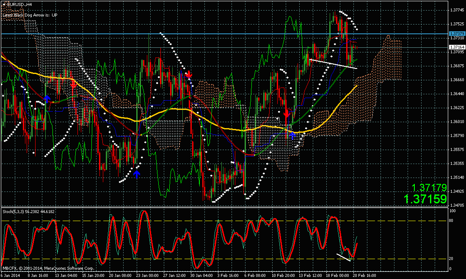Click the MBCFX MetaQuotes copyright text
This screenshot has width=466, height=279.
pyautogui.click(x=48, y=268)
